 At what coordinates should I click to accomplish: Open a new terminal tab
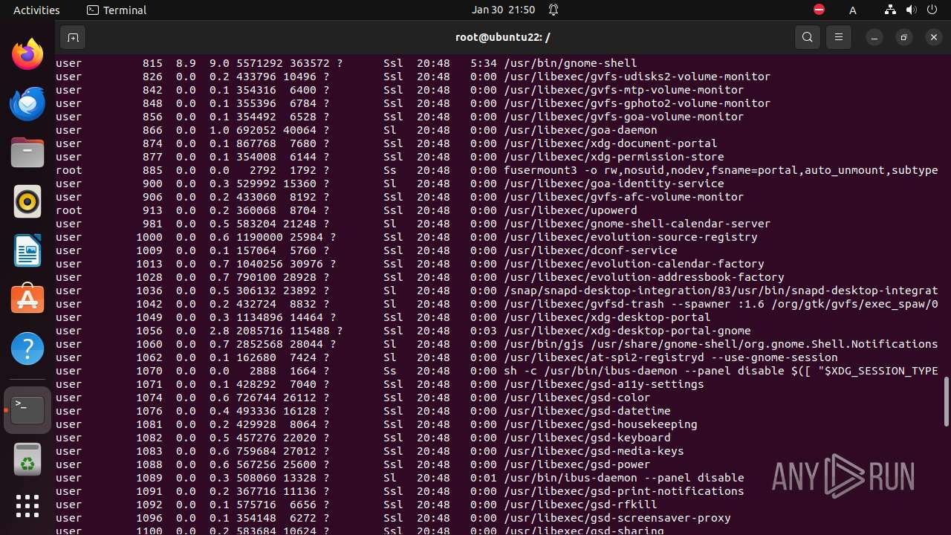[x=73, y=37]
